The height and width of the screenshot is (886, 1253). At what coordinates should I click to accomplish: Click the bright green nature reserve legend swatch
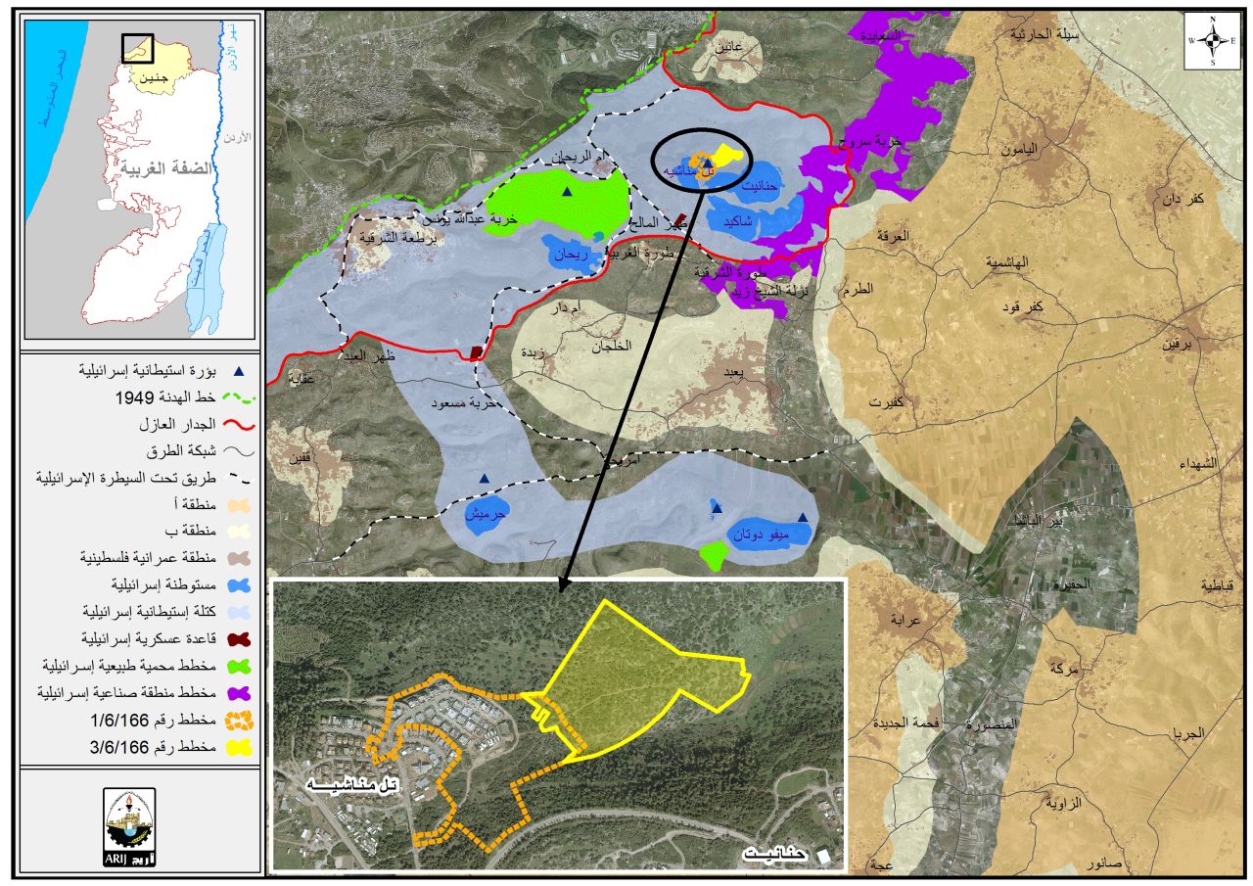pos(242,667)
